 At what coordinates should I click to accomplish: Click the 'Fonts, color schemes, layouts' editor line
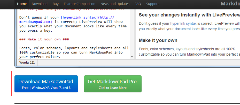pyautogui.click(x=74, y=48)
